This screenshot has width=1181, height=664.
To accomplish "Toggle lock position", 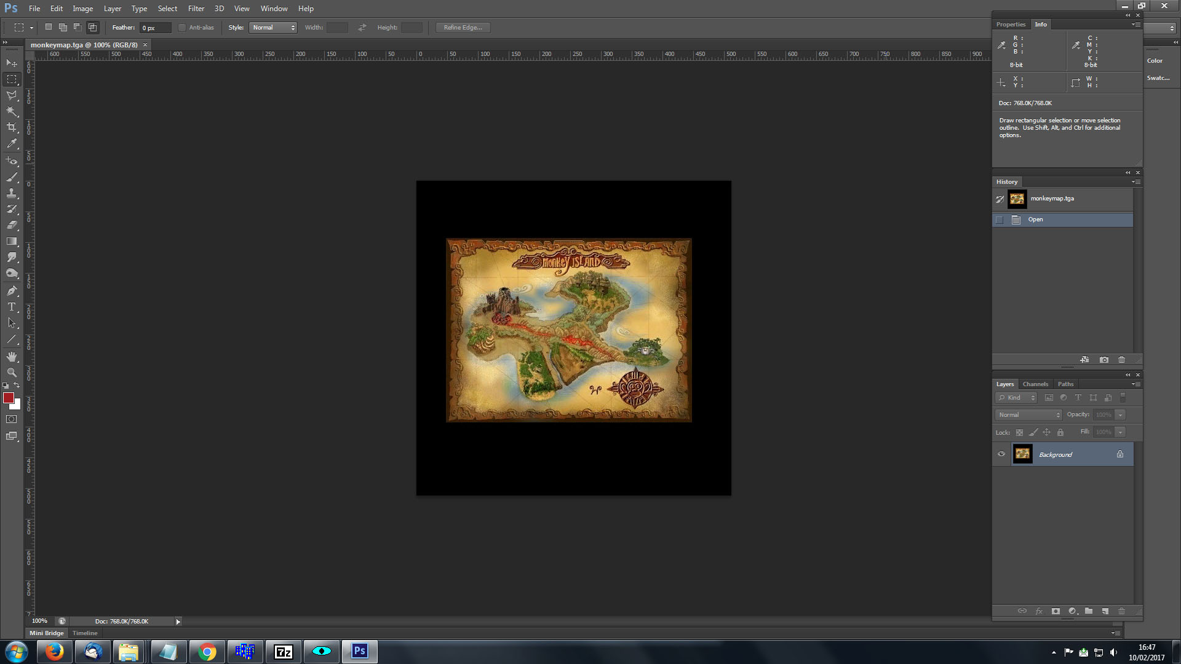I will point(1046,432).
